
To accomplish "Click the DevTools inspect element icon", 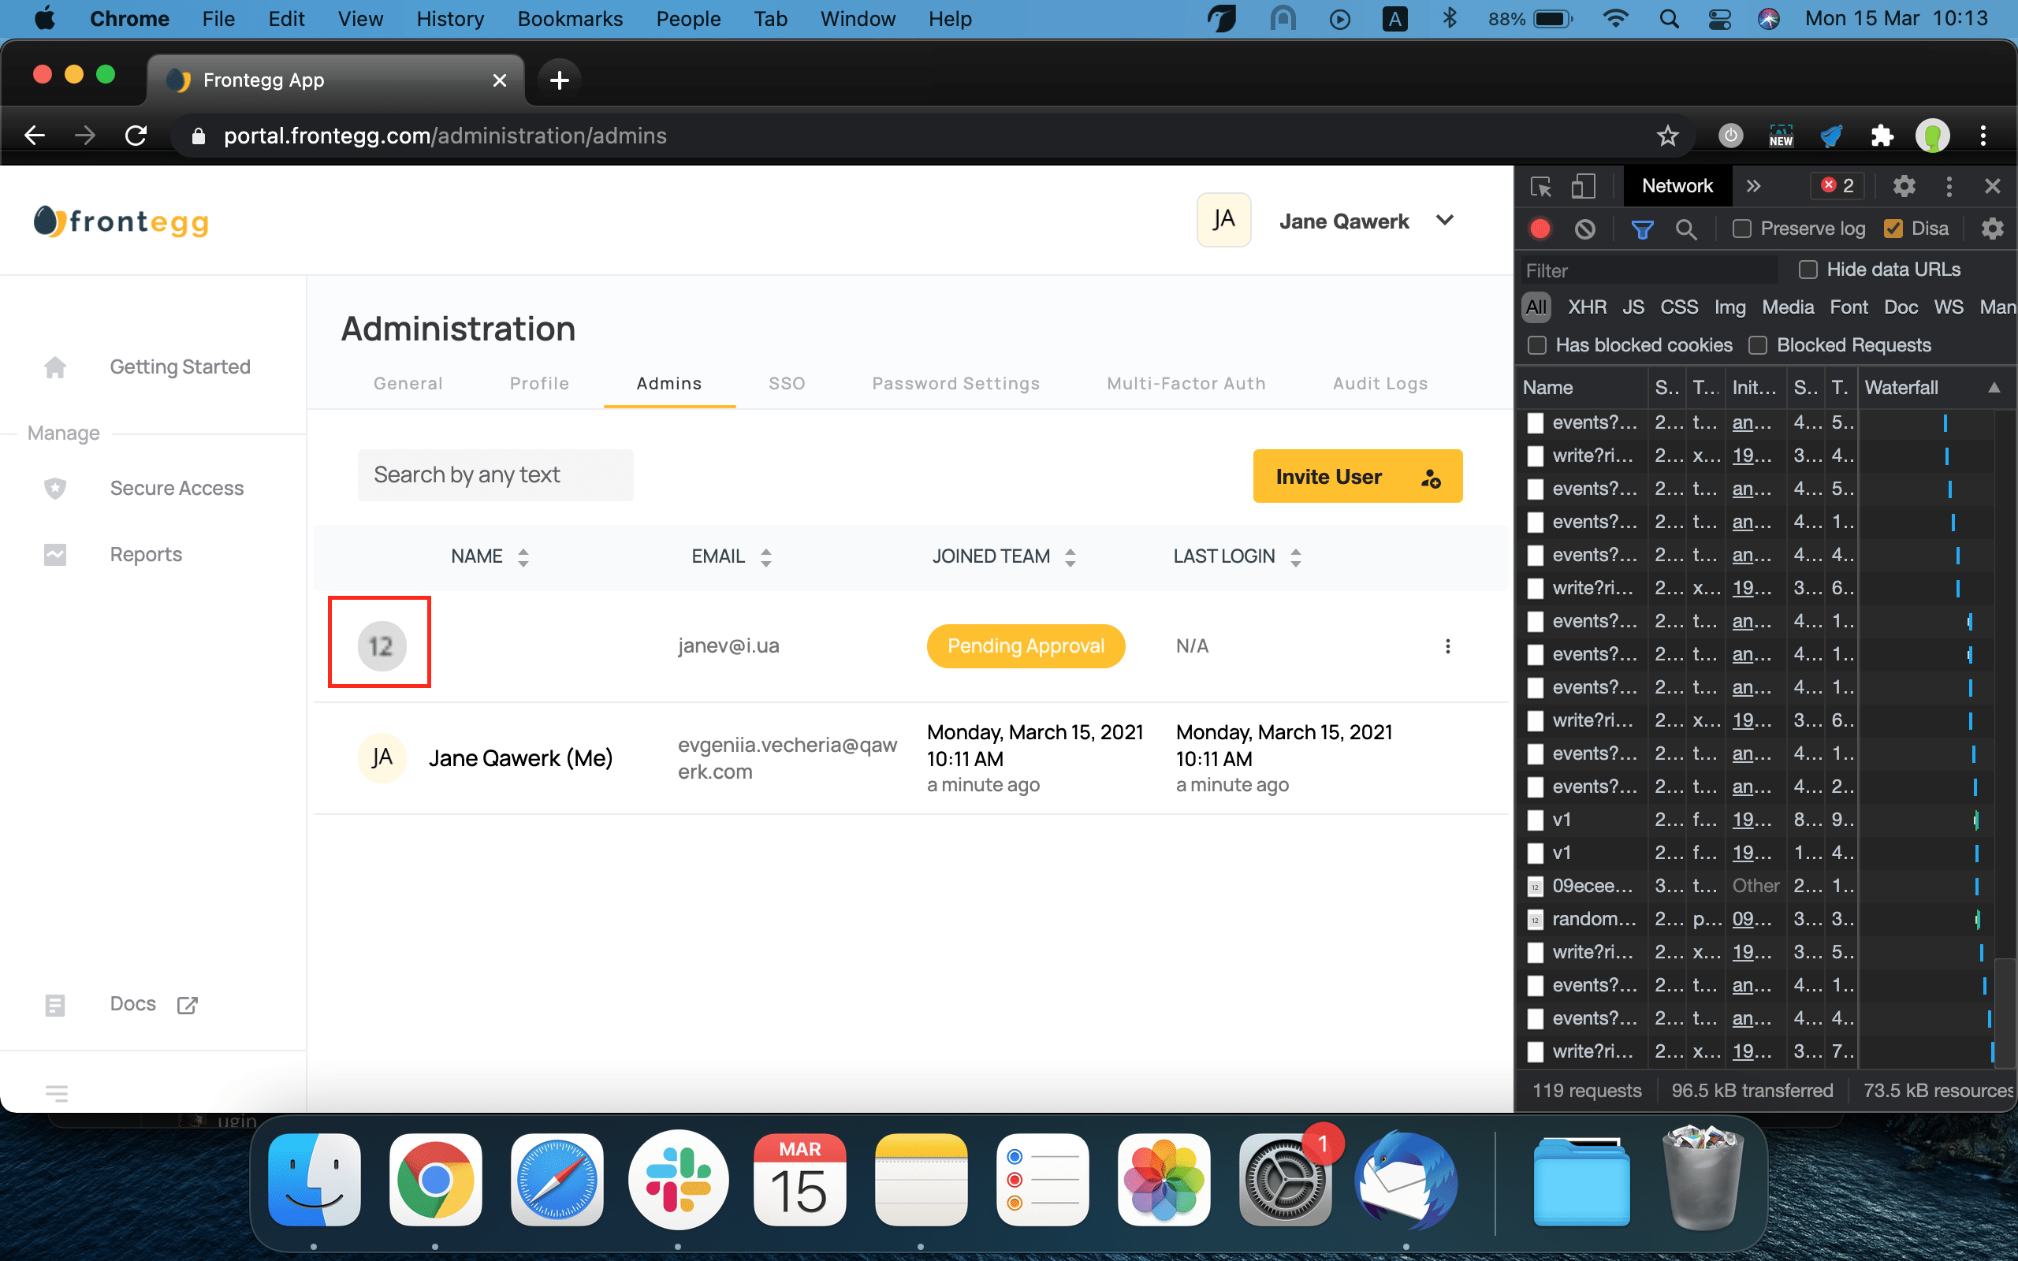I will [x=1540, y=186].
